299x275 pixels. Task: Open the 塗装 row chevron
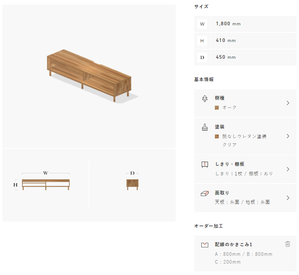(x=288, y=136)
